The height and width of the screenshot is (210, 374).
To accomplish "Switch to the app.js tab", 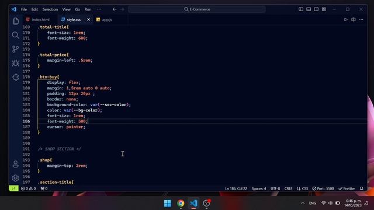I will (x=107, y=19).
